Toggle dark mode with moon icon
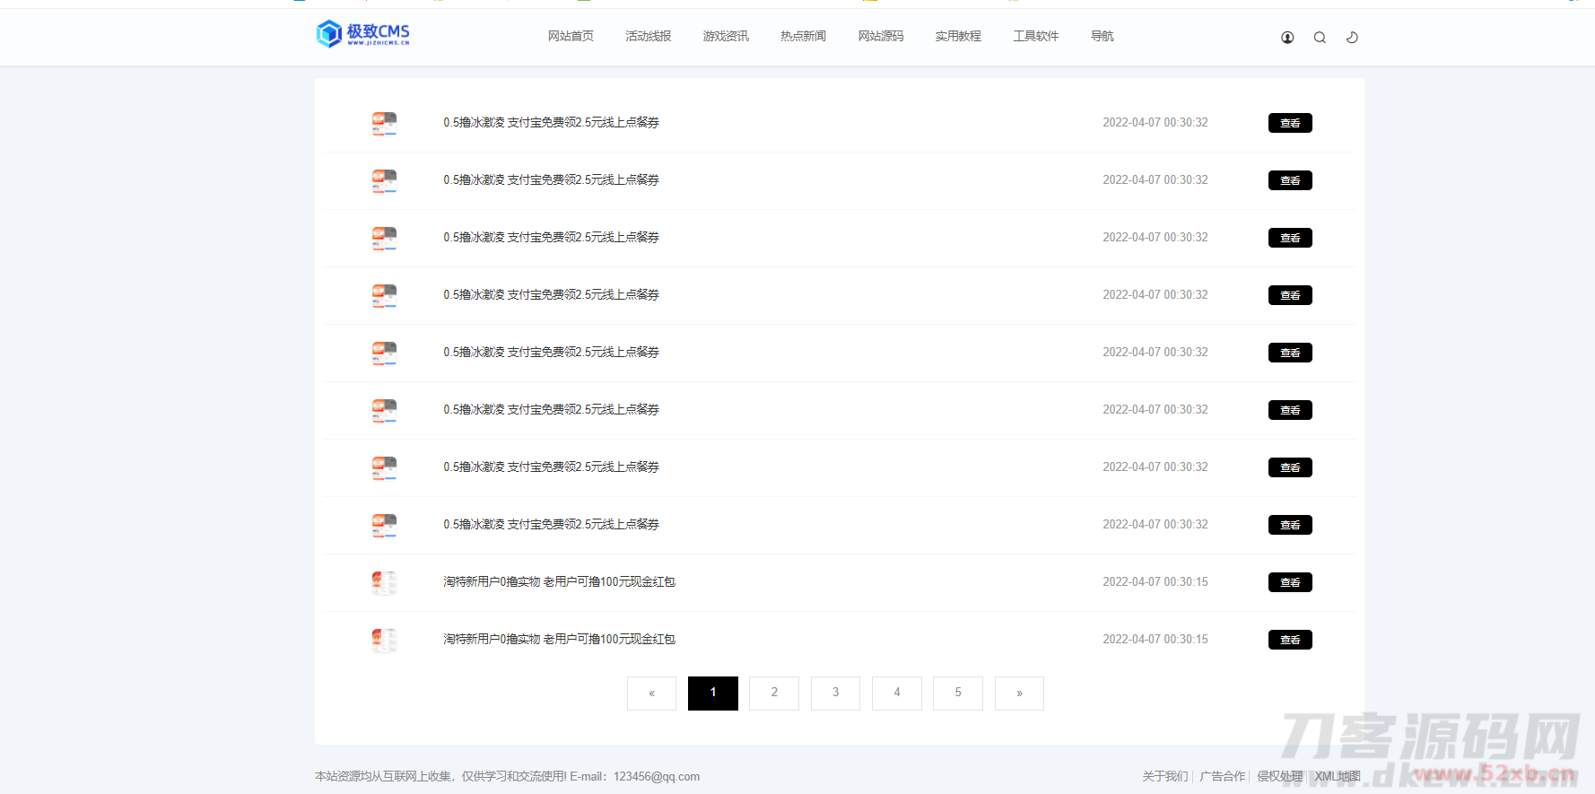This screenshot has width=1595, height=794. coord(1352,38)
